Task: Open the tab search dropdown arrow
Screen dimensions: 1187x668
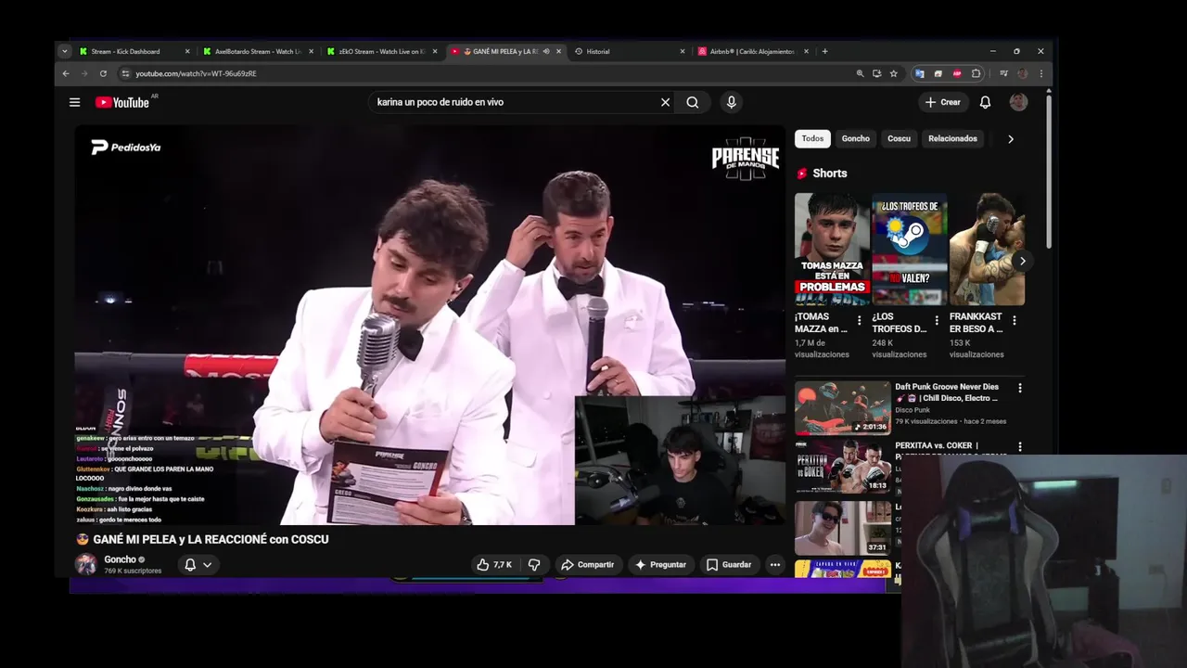Action: coord(64,51)
